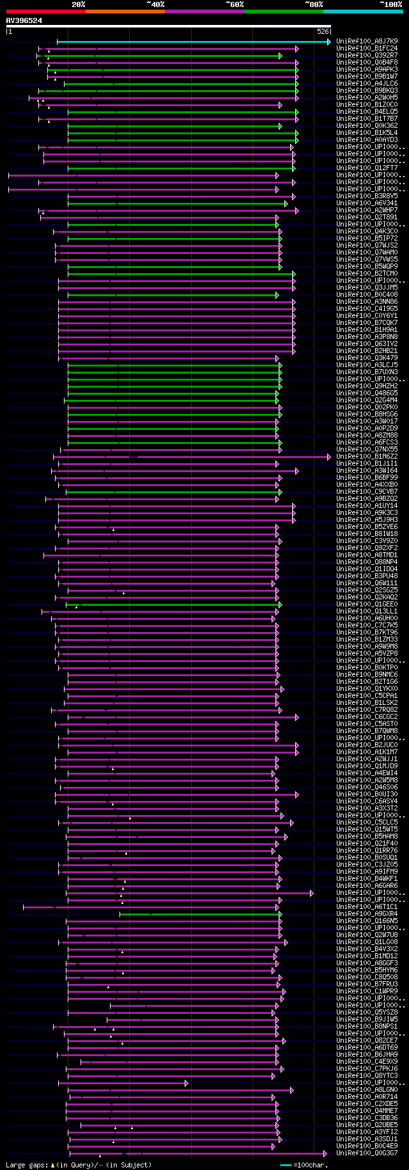Click the UniRef100_C6CGC2 label

coord(367,717)
